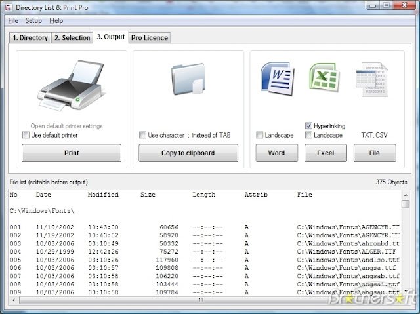Screen dimensions: 420x314
Task: Click the app icon in title bar
Action: coord(9,7)
